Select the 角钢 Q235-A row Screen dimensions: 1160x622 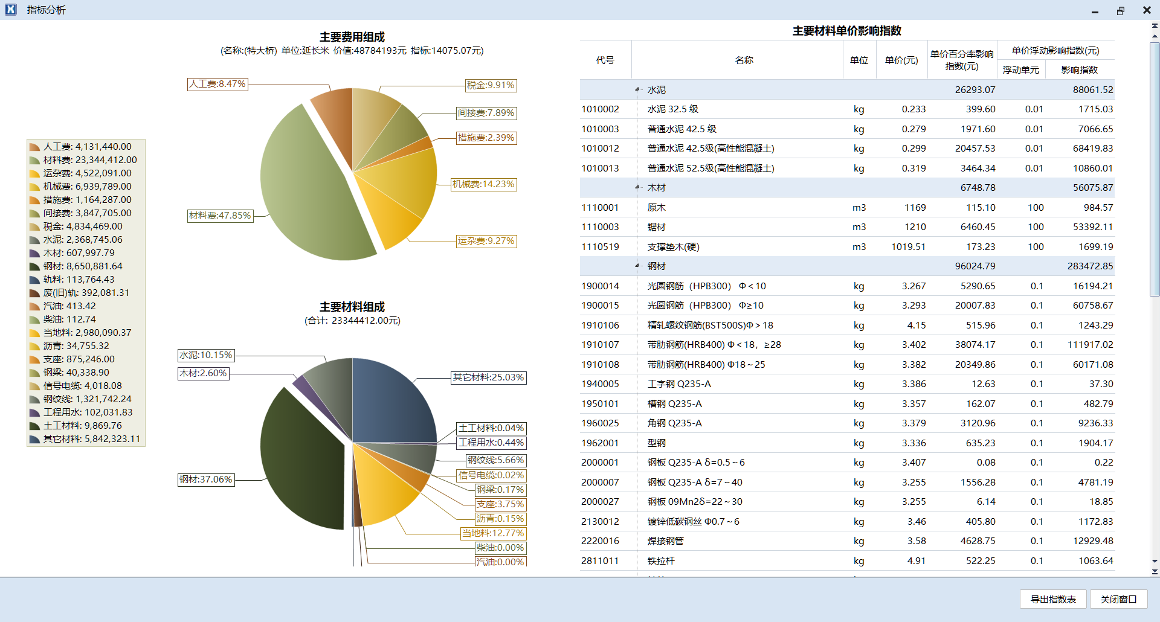click(x=847, y=423)
